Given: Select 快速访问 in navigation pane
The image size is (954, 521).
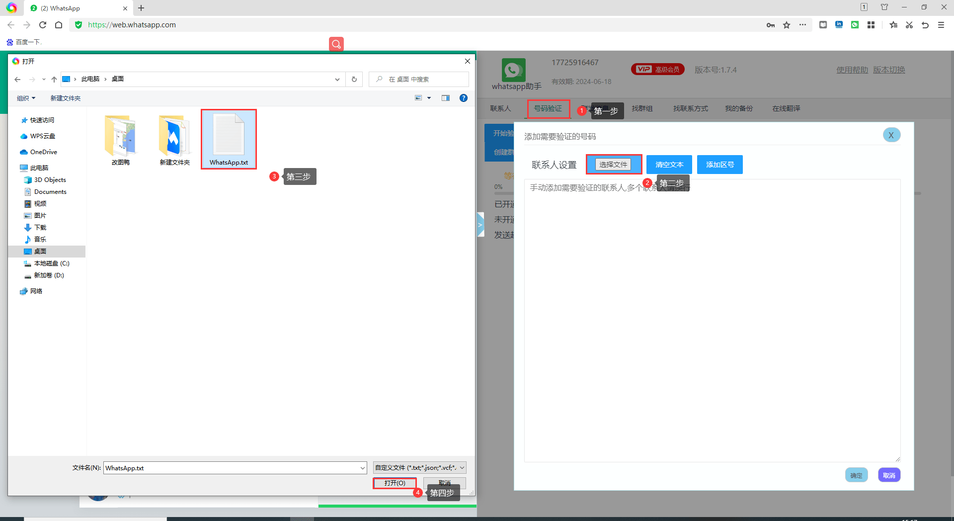Looking at the screenshot, I should click(38, 120).
